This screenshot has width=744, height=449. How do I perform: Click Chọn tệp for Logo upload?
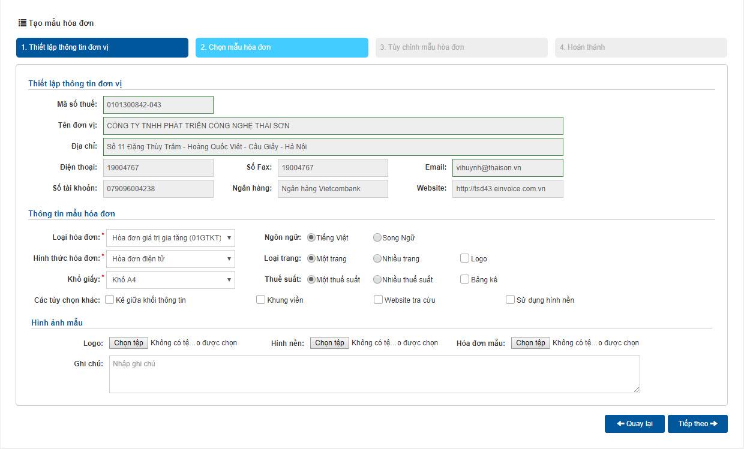pyautogui.click(x=128, y=343)
